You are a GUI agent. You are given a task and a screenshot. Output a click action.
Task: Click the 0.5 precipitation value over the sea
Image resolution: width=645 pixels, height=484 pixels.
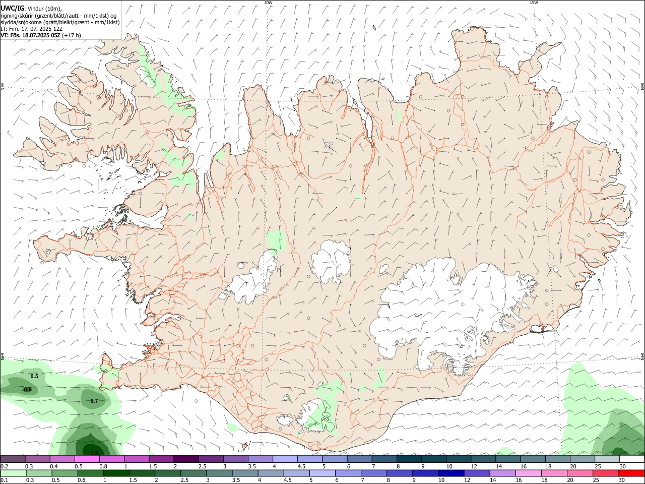(34, 376)
